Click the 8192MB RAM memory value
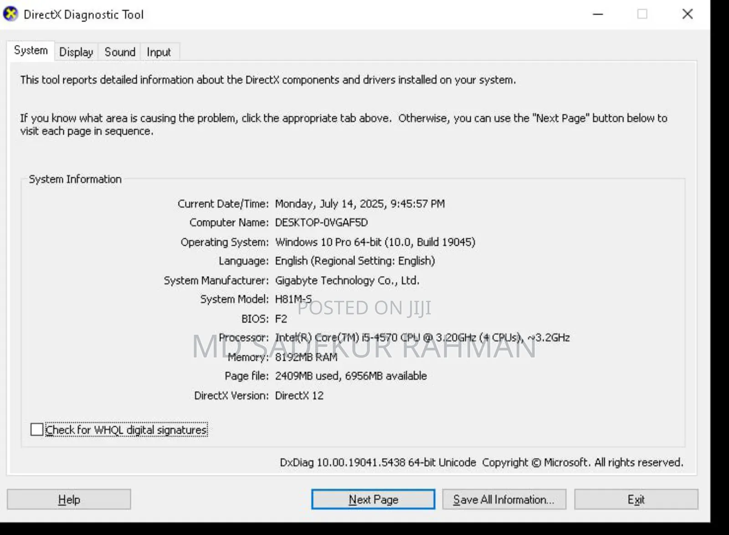The image size is (729, 535). tap(306, 357)
